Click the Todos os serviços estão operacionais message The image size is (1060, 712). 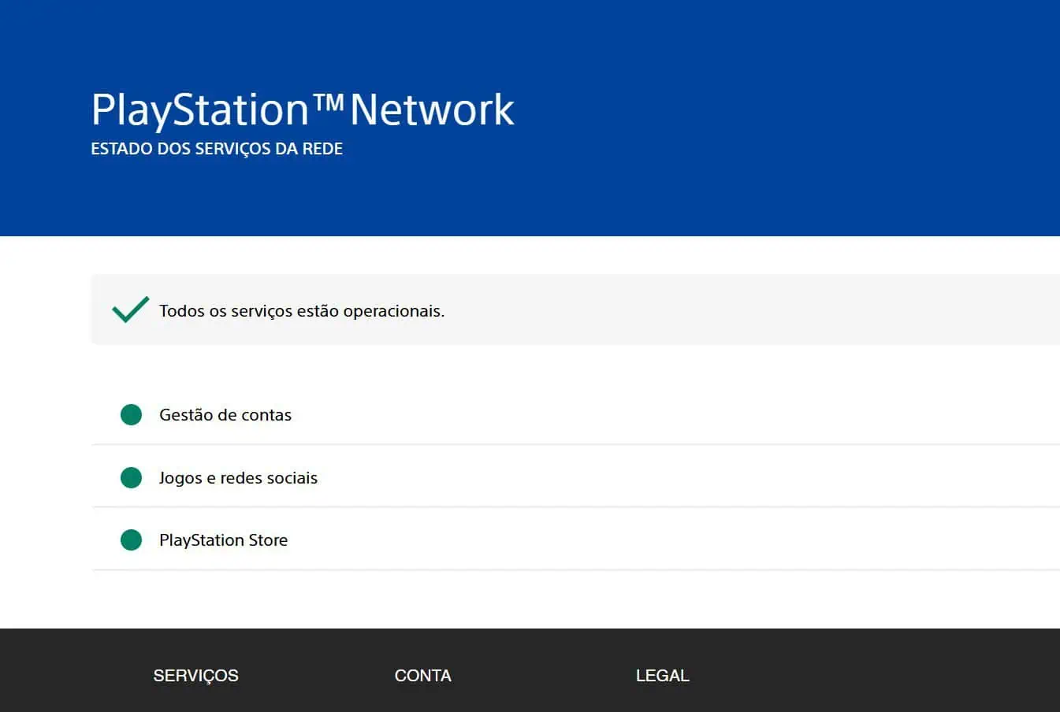pos(302,311)
